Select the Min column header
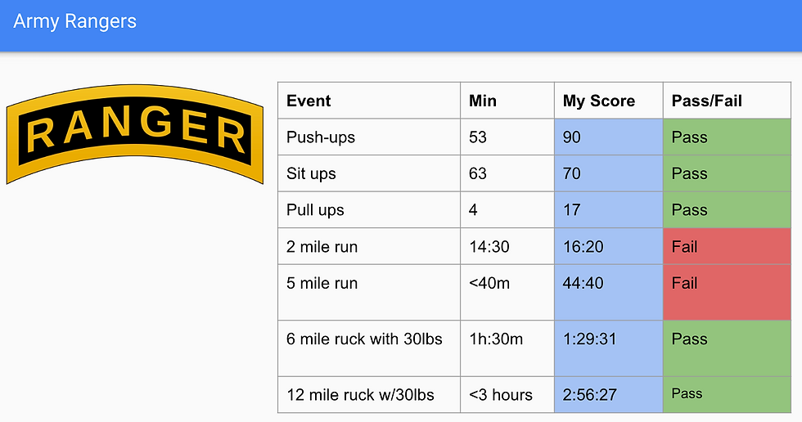 [507, 101]
